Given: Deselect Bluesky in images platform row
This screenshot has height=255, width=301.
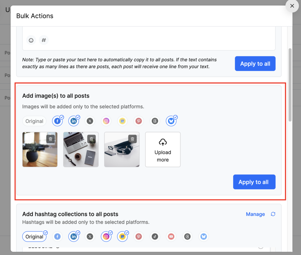Looking at the screenshot, I should (x=171, y=121).
